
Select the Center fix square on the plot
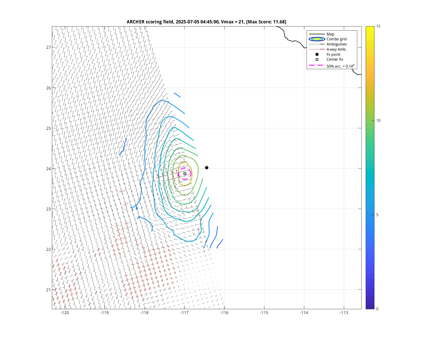[x=185, y=174]
